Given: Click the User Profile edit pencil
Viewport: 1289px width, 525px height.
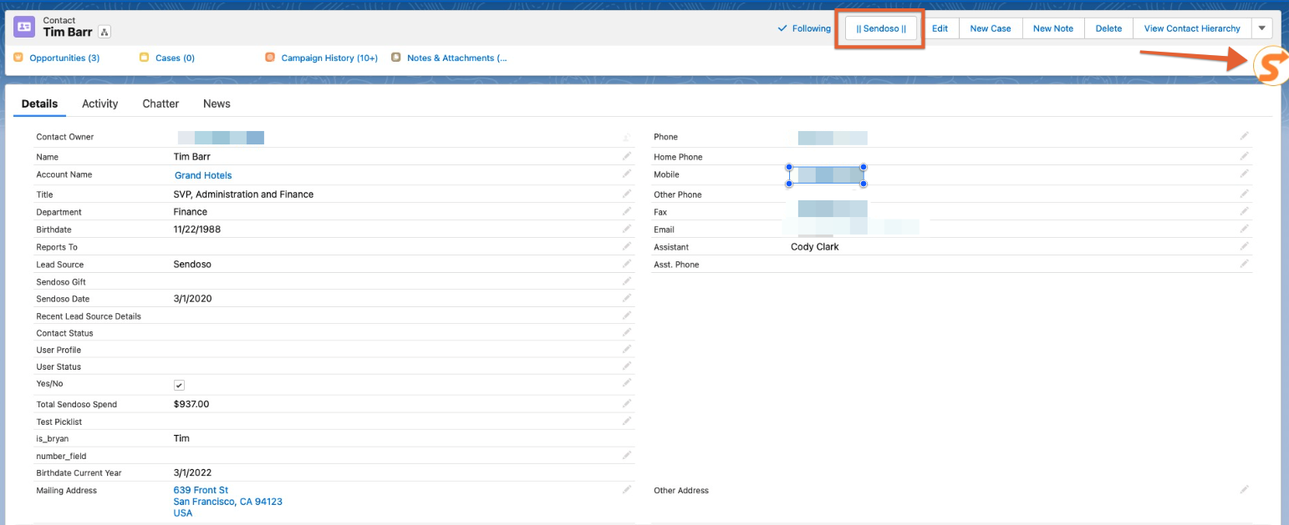Looking at the screenshot, I should pyautogui.click(x=627, y=349).
